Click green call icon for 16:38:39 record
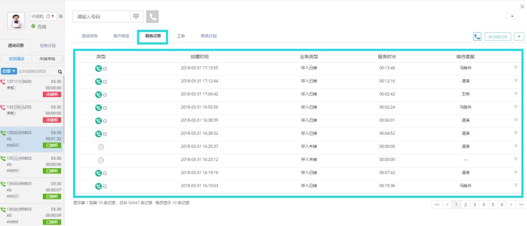Viewport: 527px width, 226px height. [98, 121]
